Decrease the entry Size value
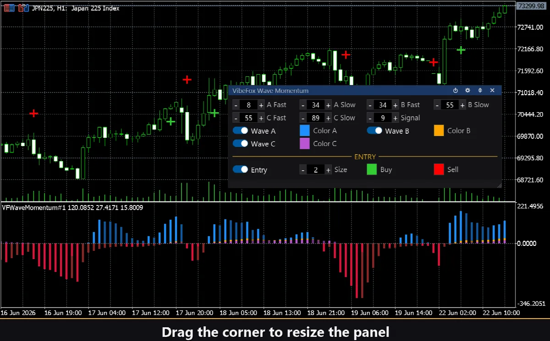The image size is (550, 341). pyautogui.click(x=302, y=170)
